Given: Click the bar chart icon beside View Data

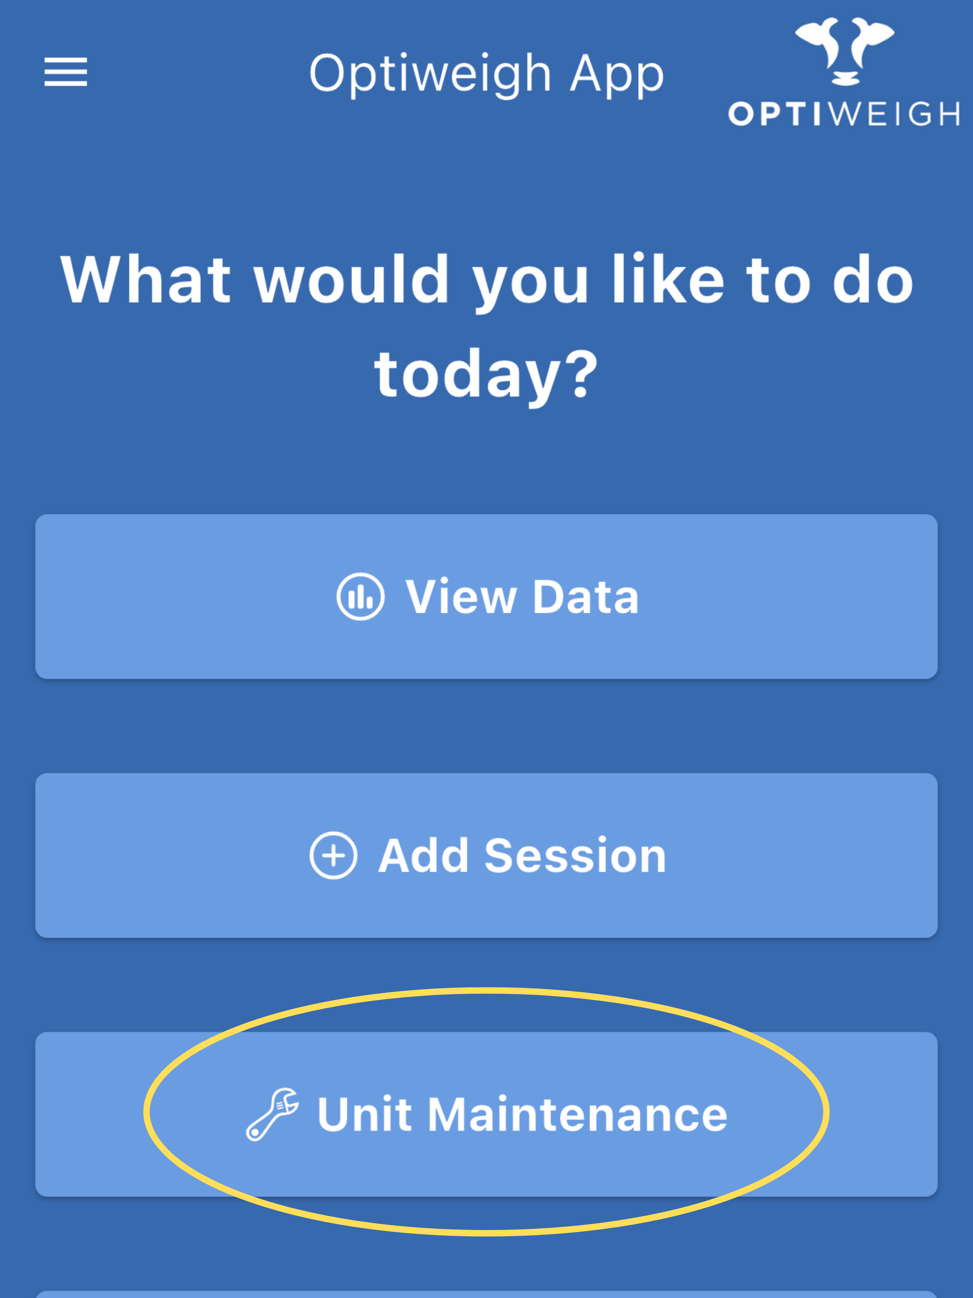Looking at the screenshot, I should 360,596.
